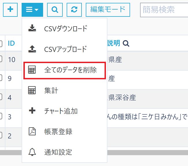Open the hamburger menu dropdown

click(32, 10)
